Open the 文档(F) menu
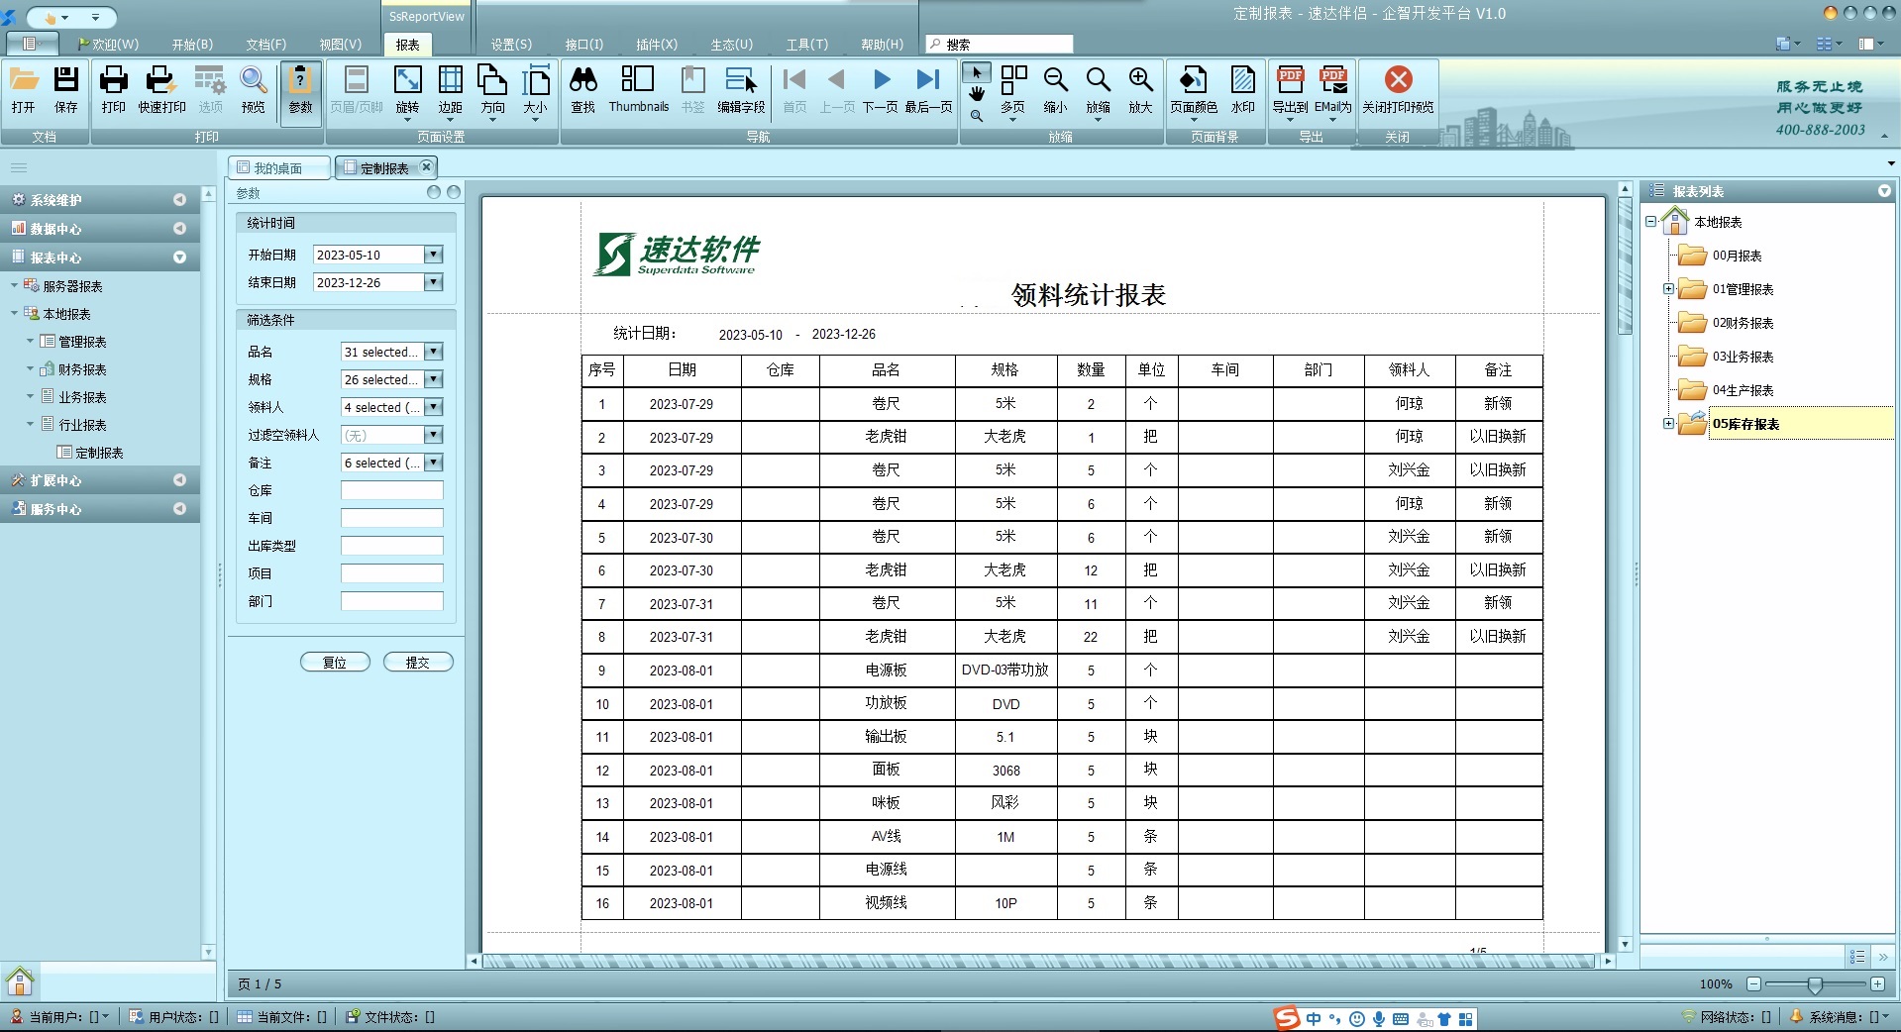The width and height of the screenshot is (1901, 1032). [x=265, y=45]
